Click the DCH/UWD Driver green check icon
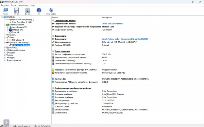 point(53,107)
